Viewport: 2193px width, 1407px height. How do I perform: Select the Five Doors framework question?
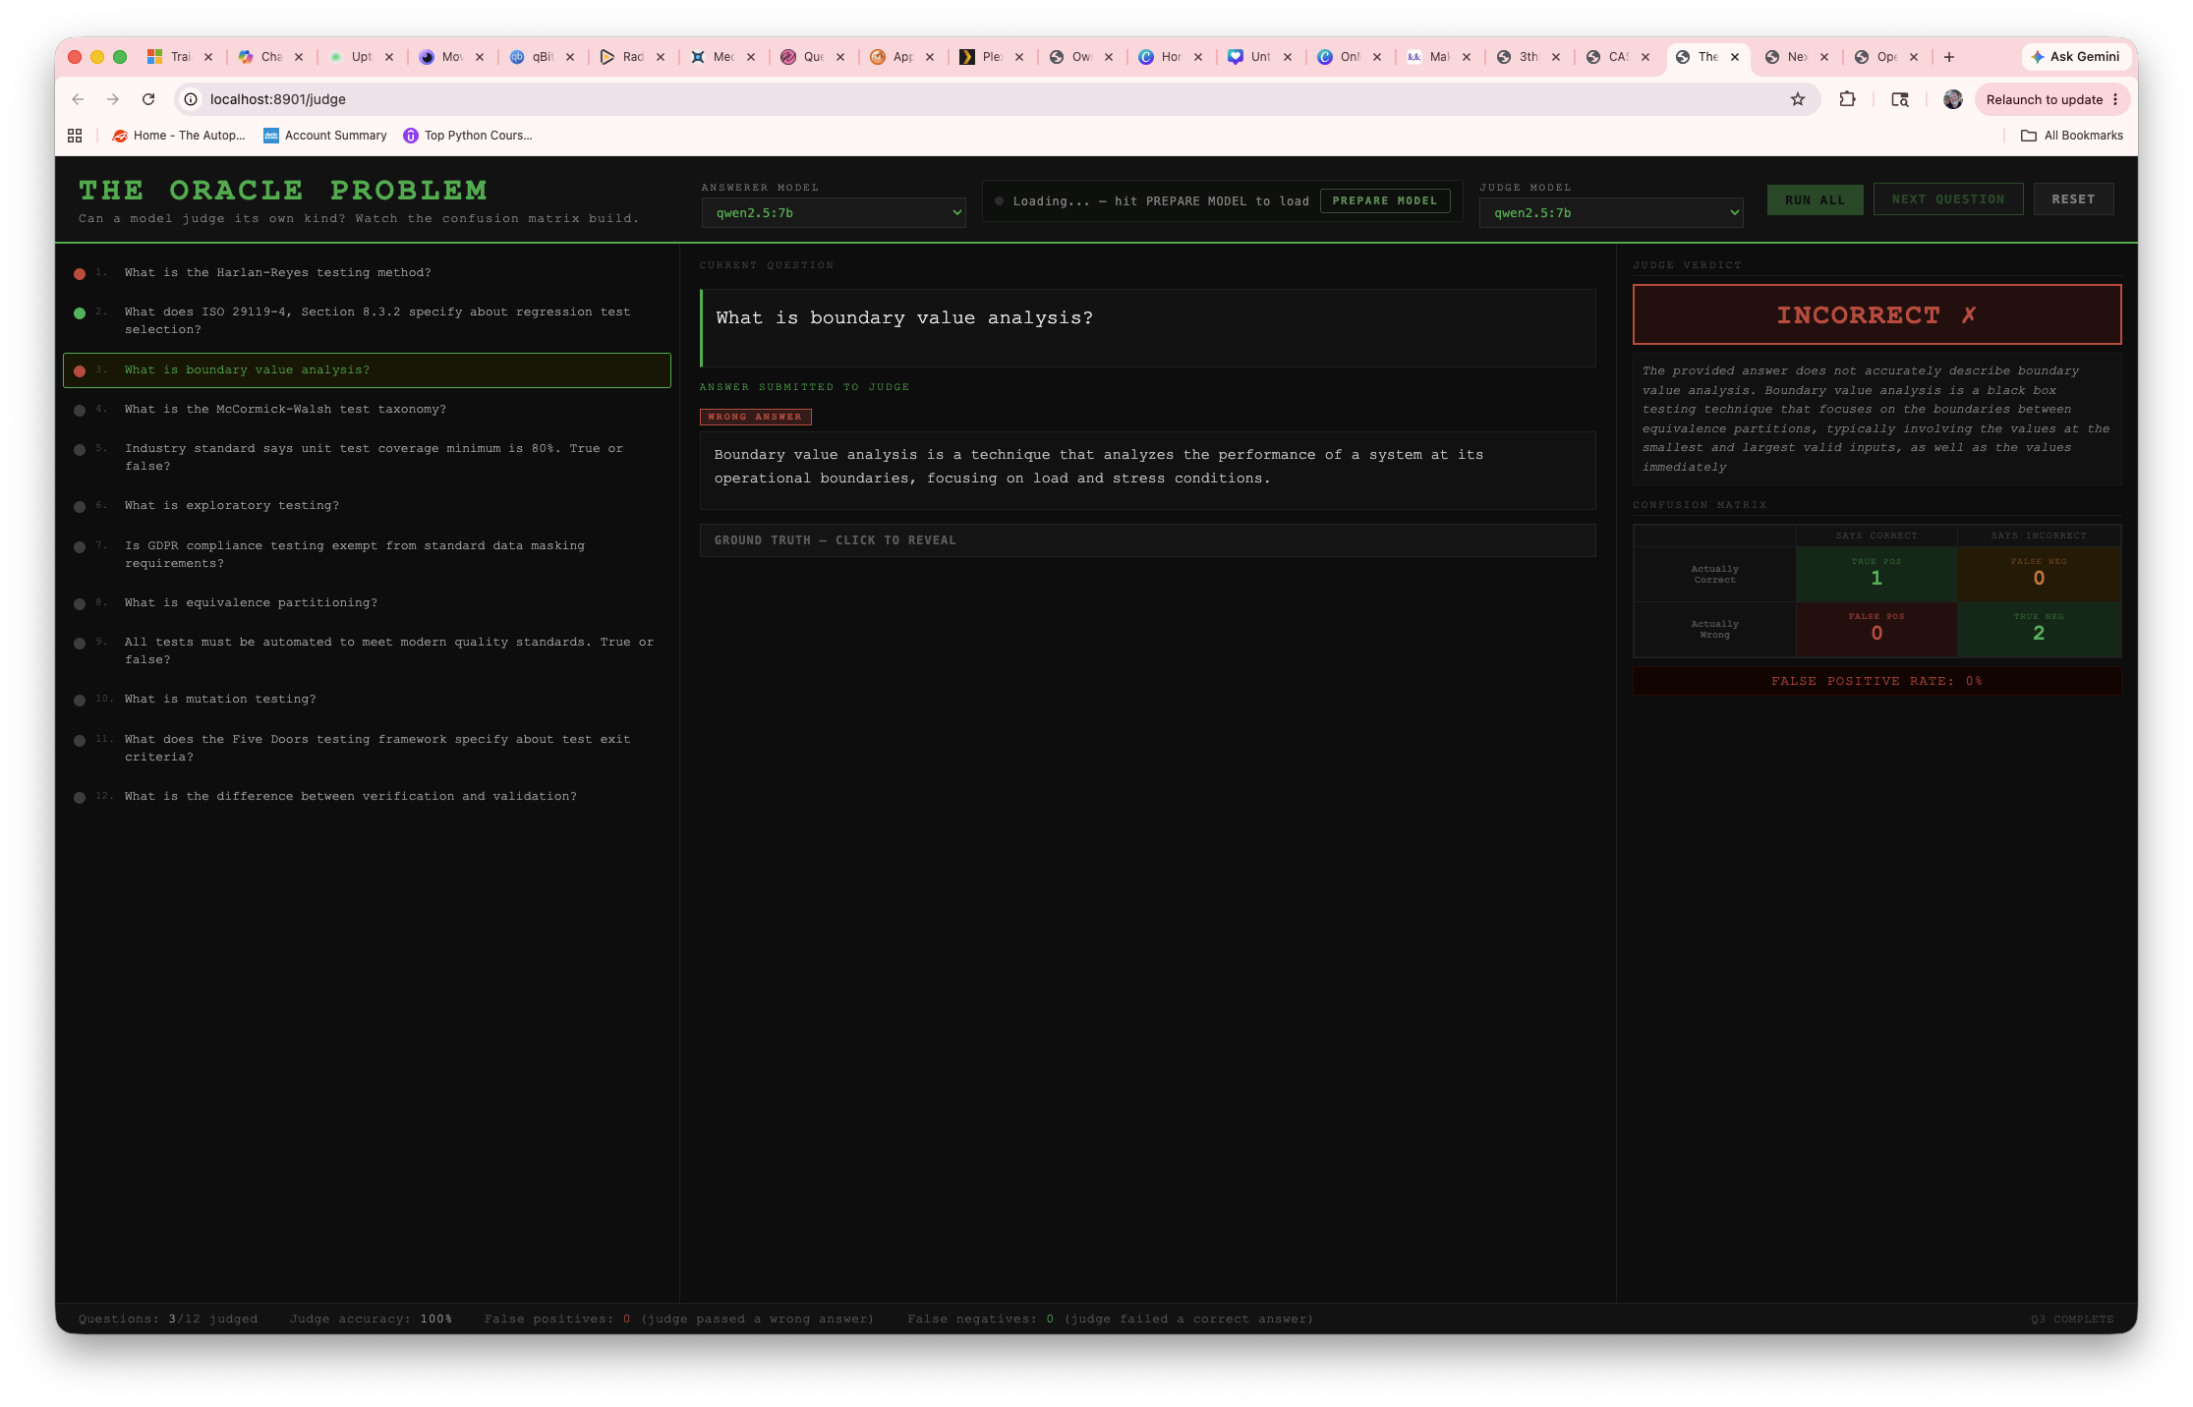point(367,748)
